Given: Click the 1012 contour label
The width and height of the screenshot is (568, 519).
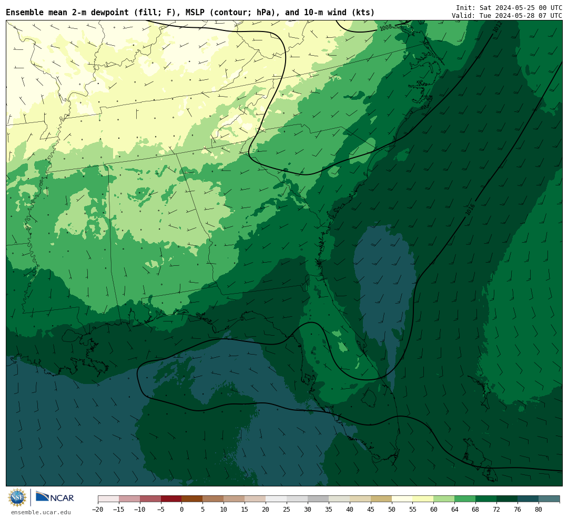Looking at the screenshot, I should [x=498, y=26].
